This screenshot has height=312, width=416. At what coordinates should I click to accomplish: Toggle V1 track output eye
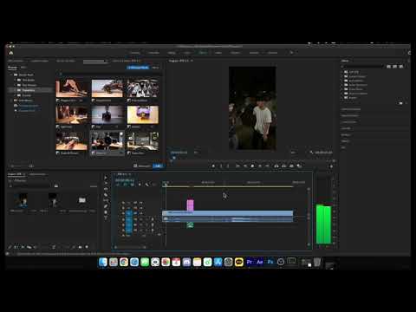140,213
